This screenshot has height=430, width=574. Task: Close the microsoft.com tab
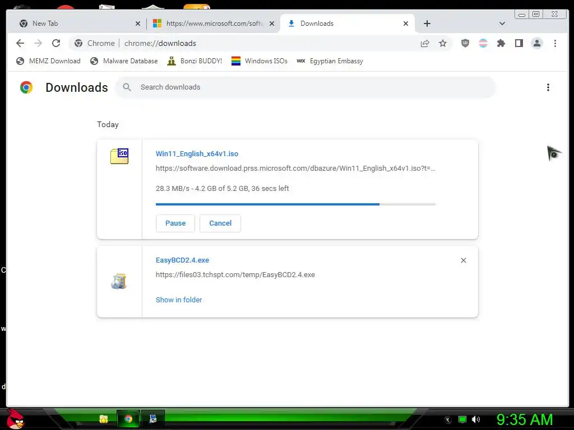(x=272, y=24)
